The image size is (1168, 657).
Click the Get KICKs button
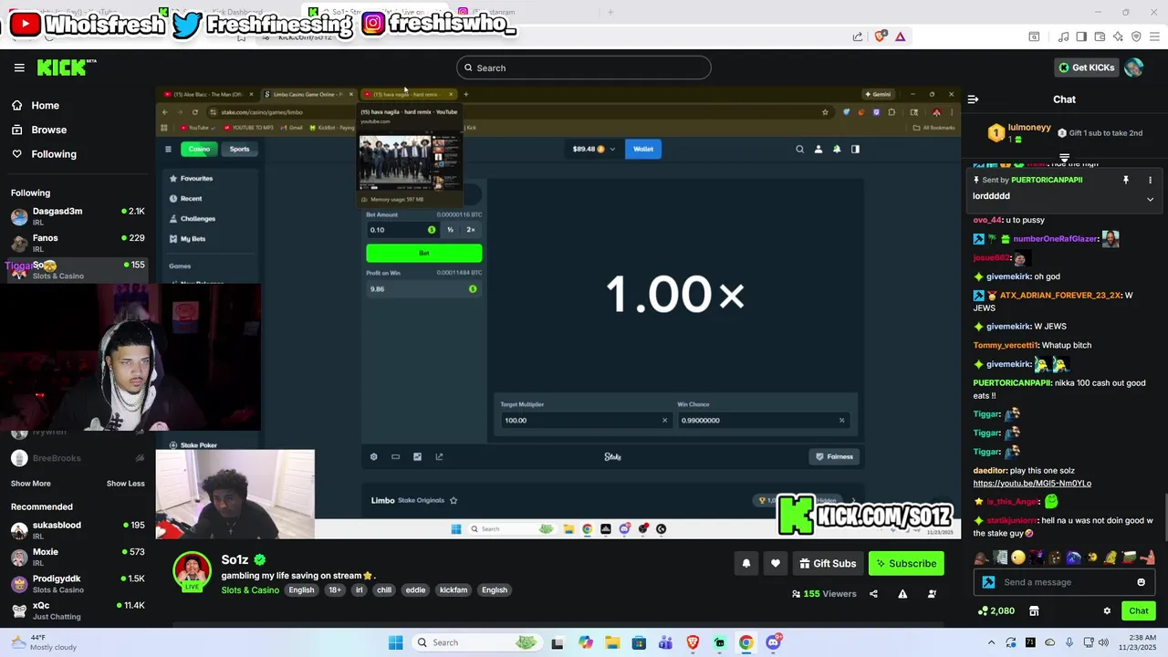pos(1086,68)
